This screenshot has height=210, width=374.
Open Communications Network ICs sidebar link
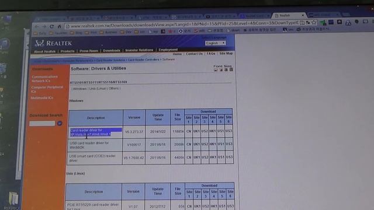tap(44, 79)
